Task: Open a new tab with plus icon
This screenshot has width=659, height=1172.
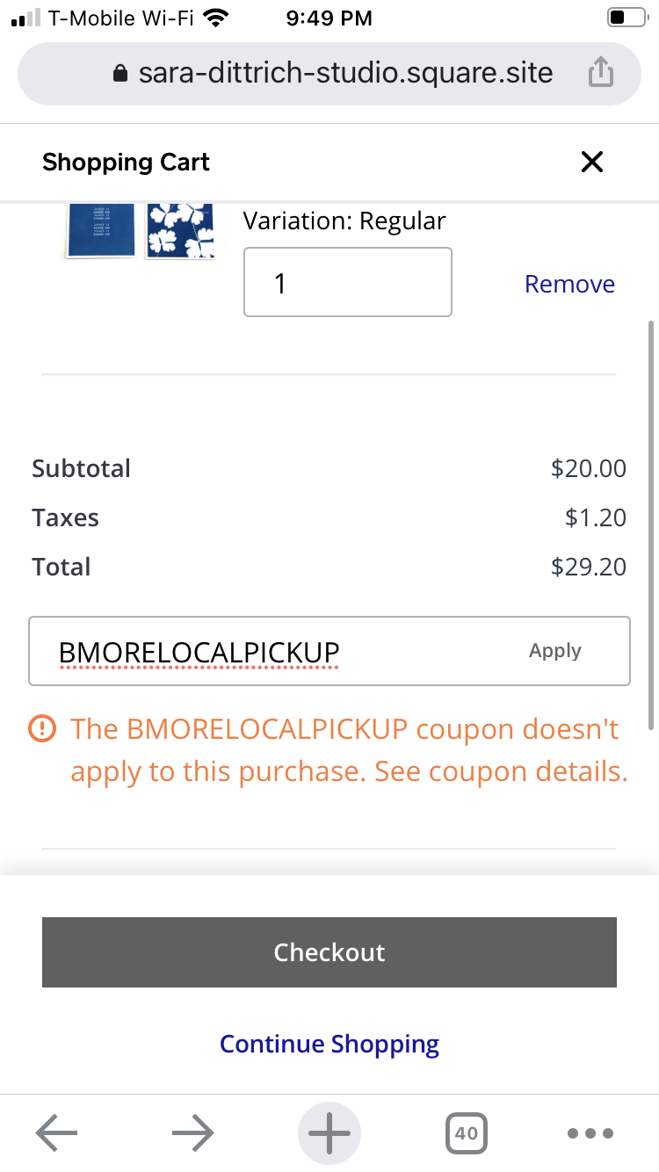Action: click(329, 1133)
